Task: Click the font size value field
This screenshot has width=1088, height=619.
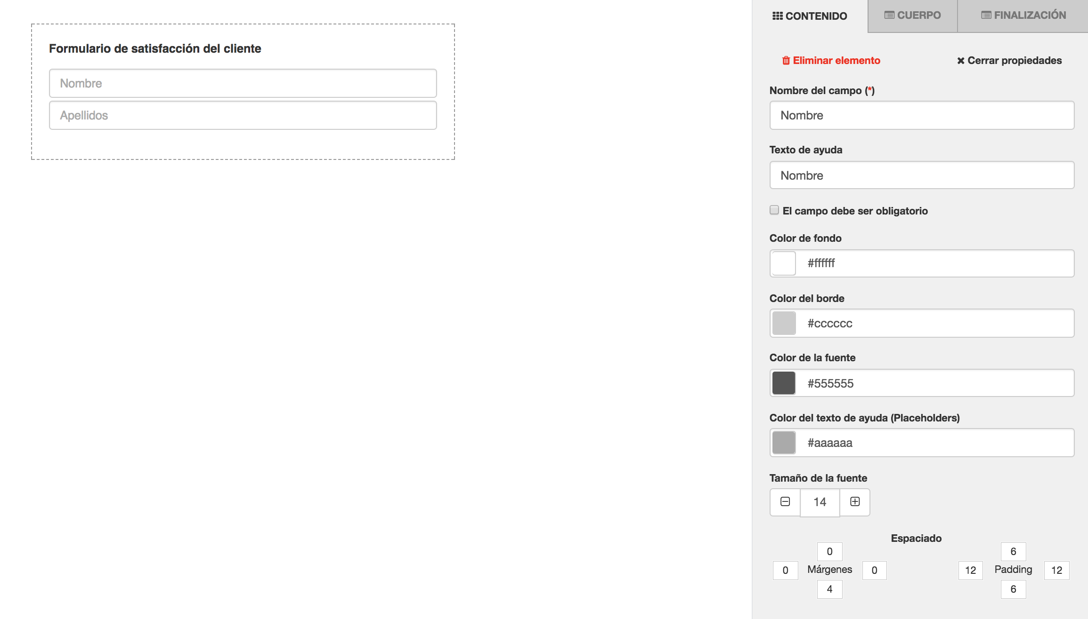Action: point(820,502)
